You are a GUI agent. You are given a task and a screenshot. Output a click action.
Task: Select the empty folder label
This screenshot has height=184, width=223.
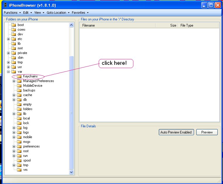[27, 104]
